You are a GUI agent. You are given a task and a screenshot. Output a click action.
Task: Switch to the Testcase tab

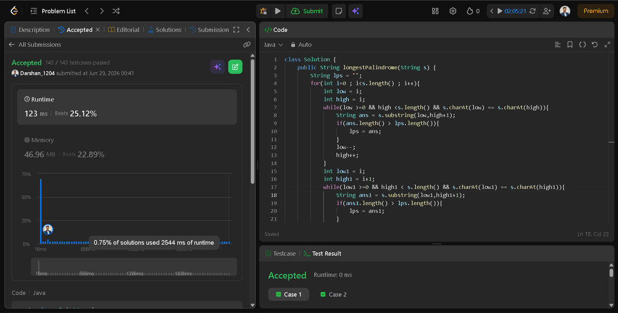pyautogui.click(x=281, y=253)
